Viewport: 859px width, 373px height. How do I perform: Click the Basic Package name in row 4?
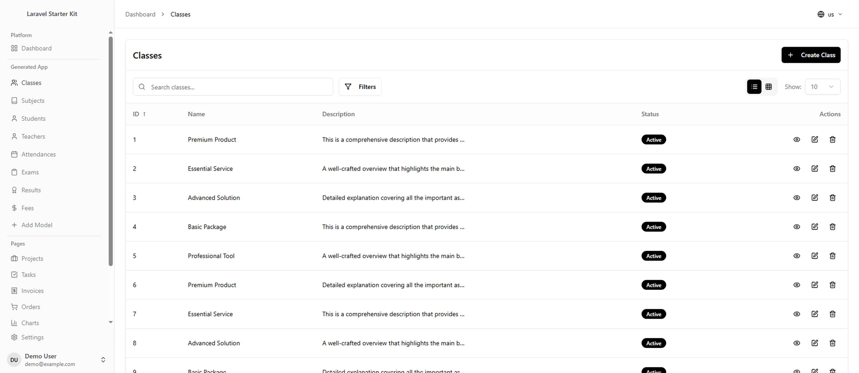207,227
